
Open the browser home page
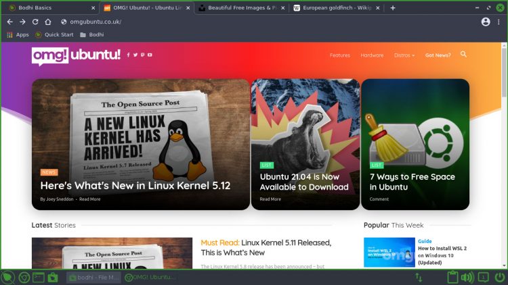pos(48,22)
